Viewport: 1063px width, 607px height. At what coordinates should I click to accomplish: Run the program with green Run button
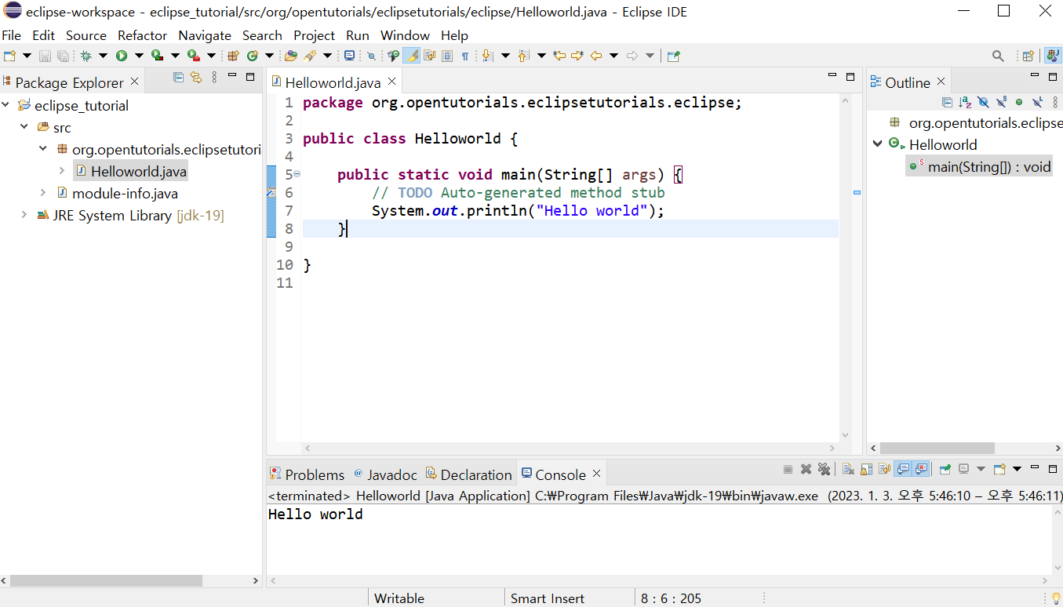coord(122,56)
